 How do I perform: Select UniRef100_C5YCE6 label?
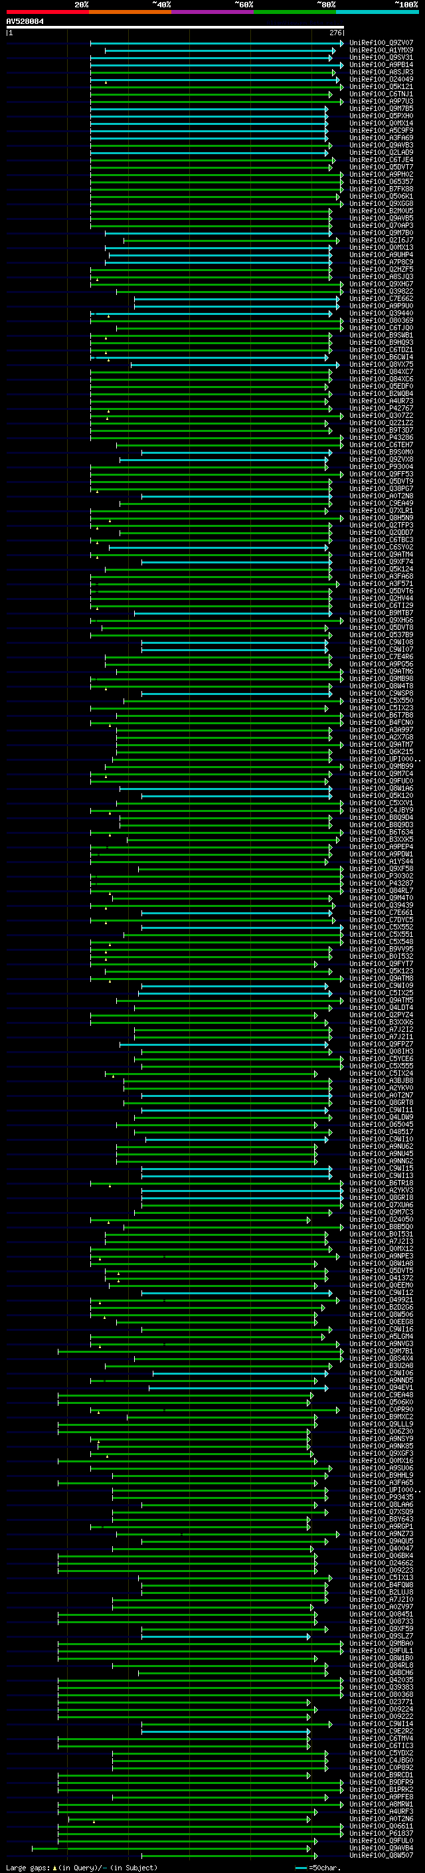click(381, 1058)
